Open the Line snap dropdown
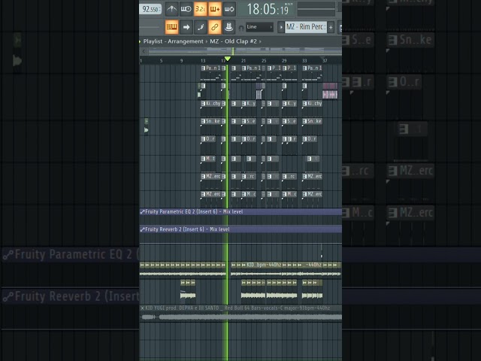The image size is (481, 361). (259, 27)
